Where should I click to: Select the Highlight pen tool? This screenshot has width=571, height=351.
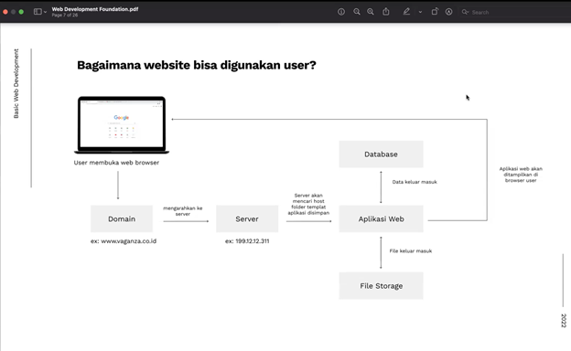click(x=406, y=12)
